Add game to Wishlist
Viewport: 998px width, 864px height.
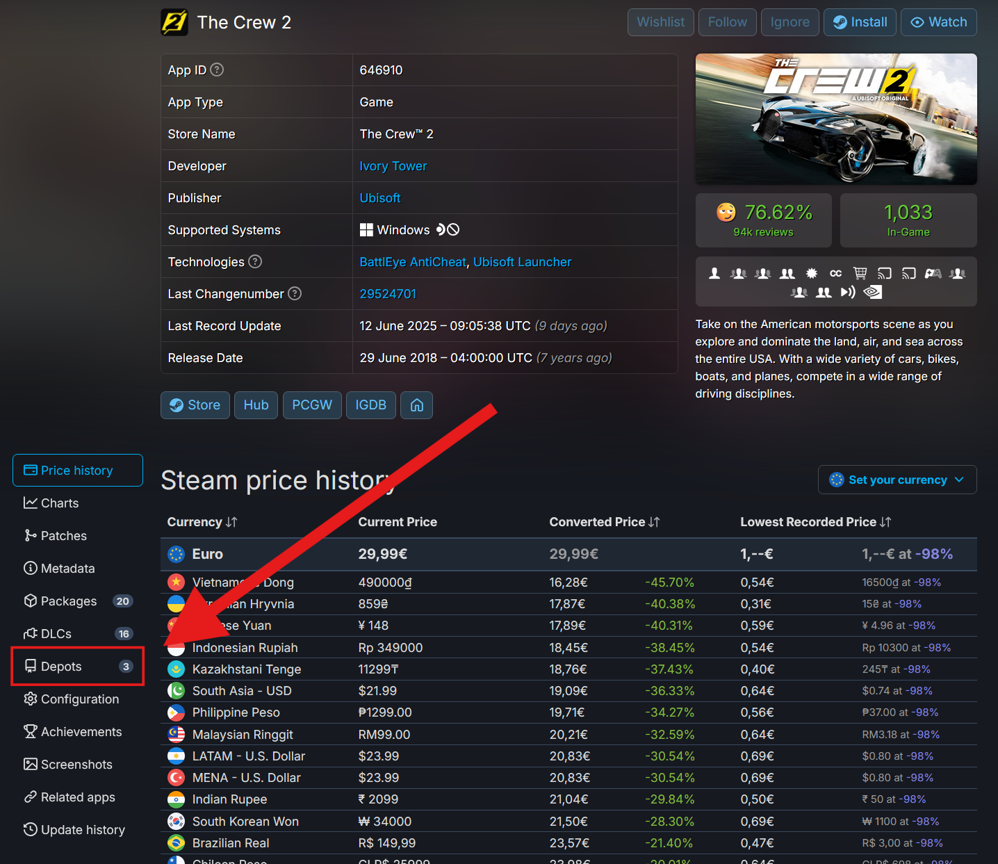(x=660, y=22)
